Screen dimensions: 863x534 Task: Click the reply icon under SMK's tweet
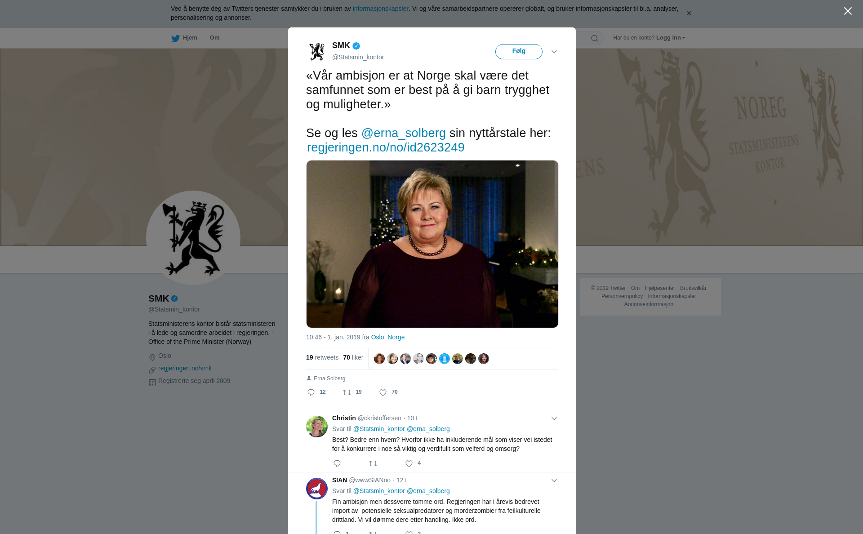(311, 392)
